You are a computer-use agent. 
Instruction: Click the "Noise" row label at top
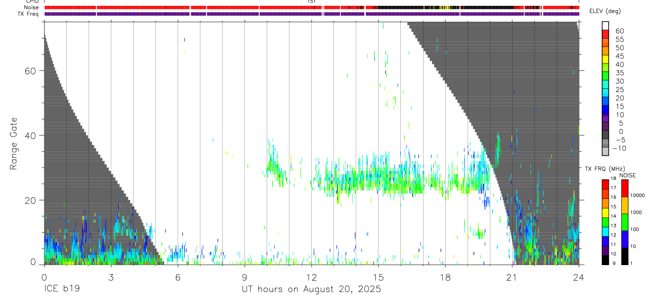(x=31, y=7)
